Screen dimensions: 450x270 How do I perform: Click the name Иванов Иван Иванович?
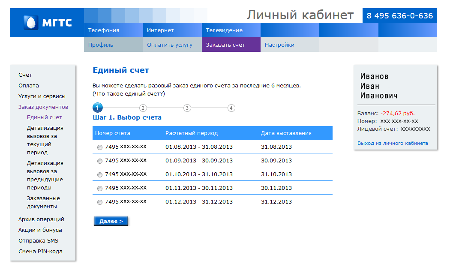point(379,86)
